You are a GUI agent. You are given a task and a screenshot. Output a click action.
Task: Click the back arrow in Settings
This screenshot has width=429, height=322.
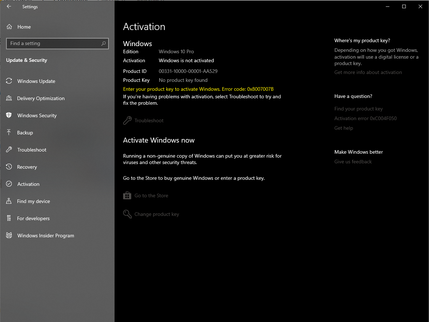coord(9,6)
